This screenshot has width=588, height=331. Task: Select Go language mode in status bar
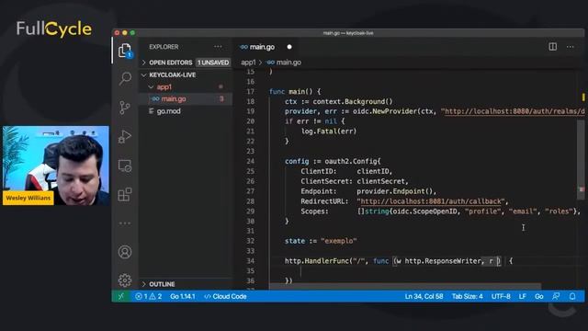539,296
